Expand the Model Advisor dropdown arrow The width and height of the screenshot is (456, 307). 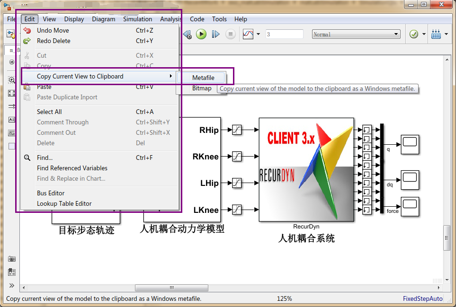click(x=424, y=34)
